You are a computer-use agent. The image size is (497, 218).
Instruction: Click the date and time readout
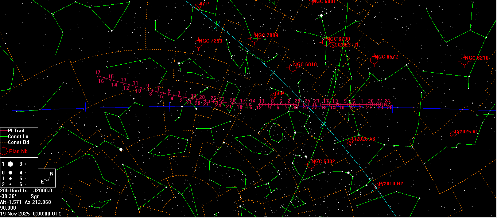click(31, 214)
